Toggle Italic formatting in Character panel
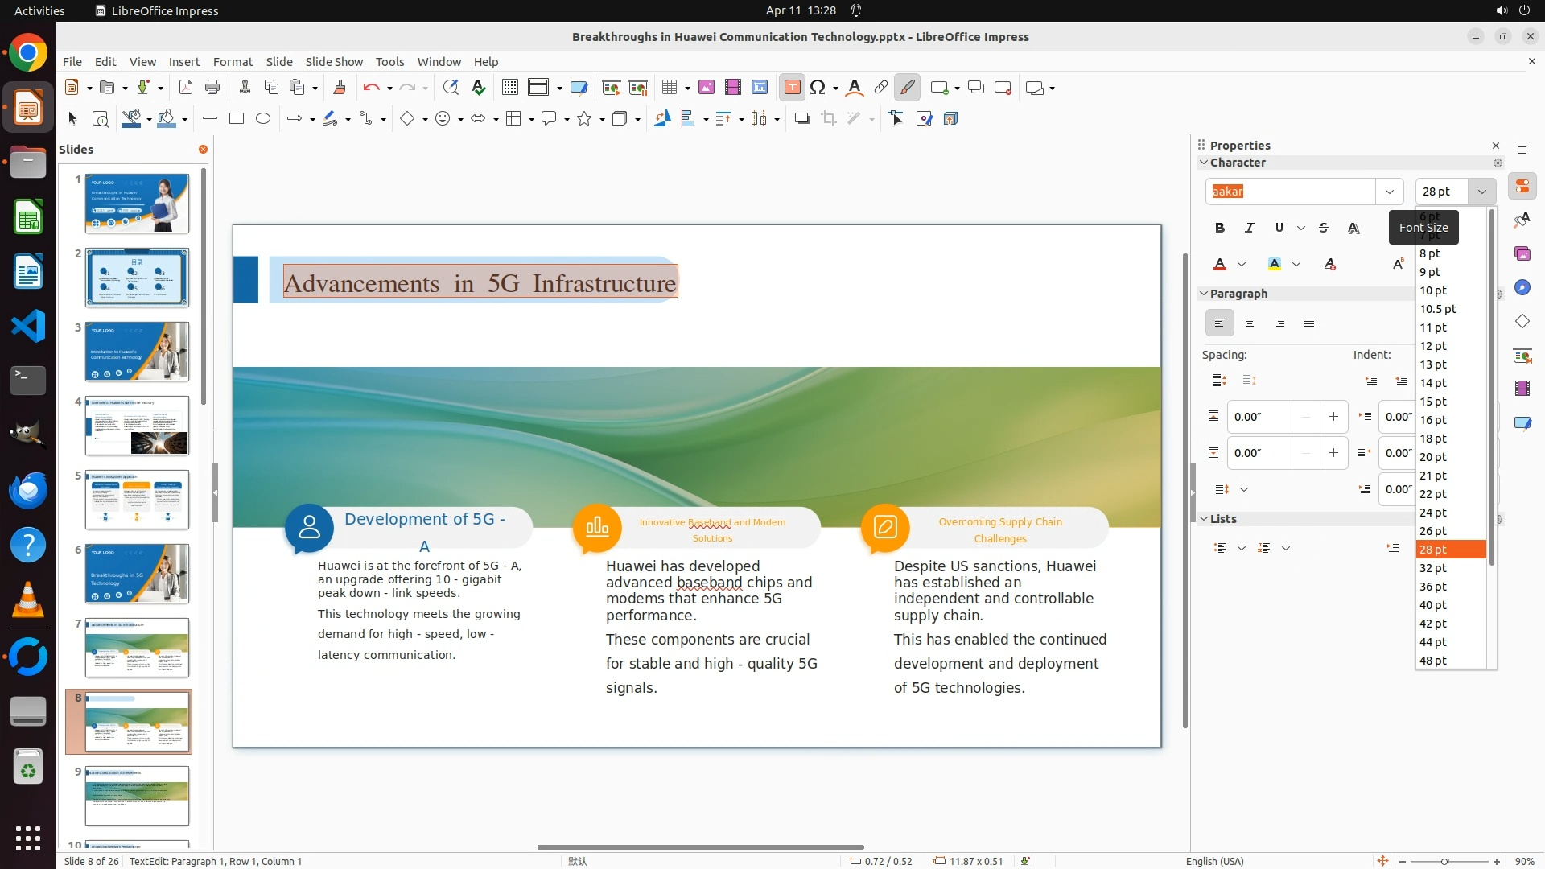Viewport: 1545px width, 869px height. (x=1250, y=229)
